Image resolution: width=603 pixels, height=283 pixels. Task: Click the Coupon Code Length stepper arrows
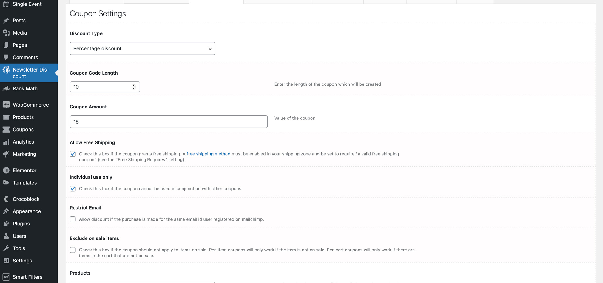click(134, 87)
